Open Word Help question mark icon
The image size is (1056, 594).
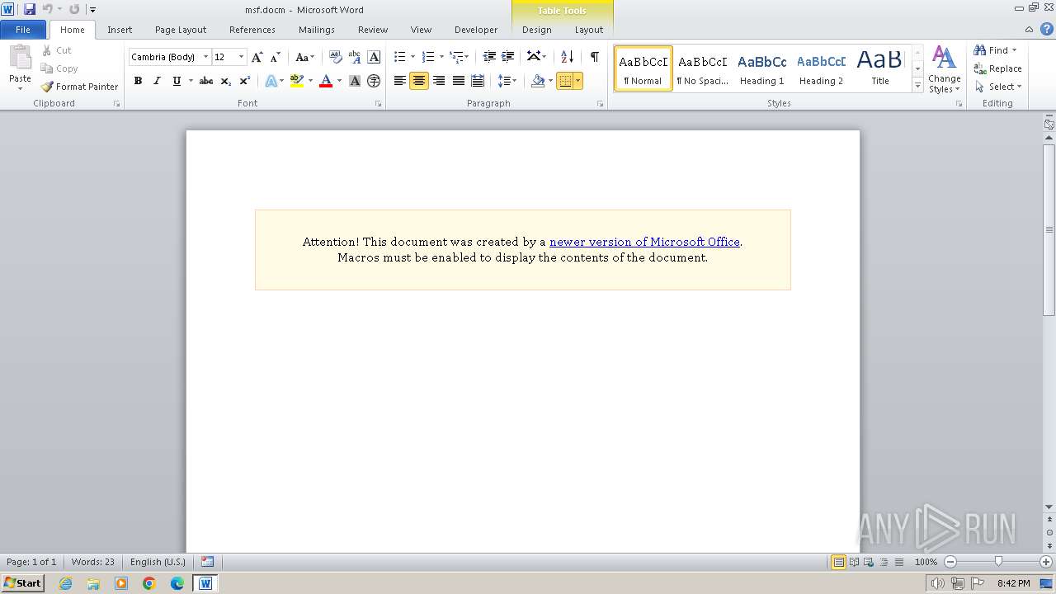1047,29
